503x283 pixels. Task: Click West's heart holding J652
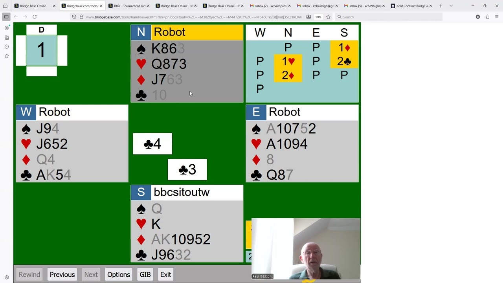(52, 144)
